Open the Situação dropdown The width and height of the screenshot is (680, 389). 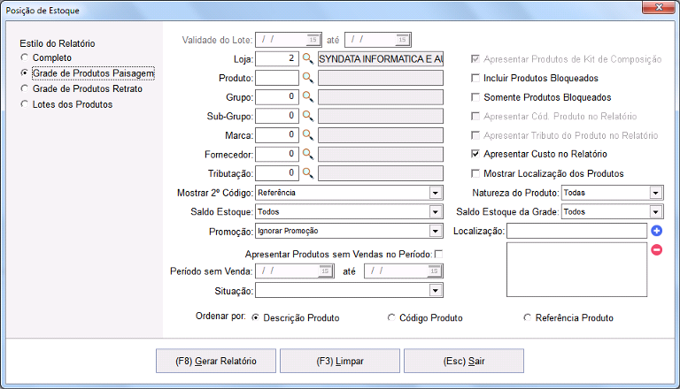[436, 290]
